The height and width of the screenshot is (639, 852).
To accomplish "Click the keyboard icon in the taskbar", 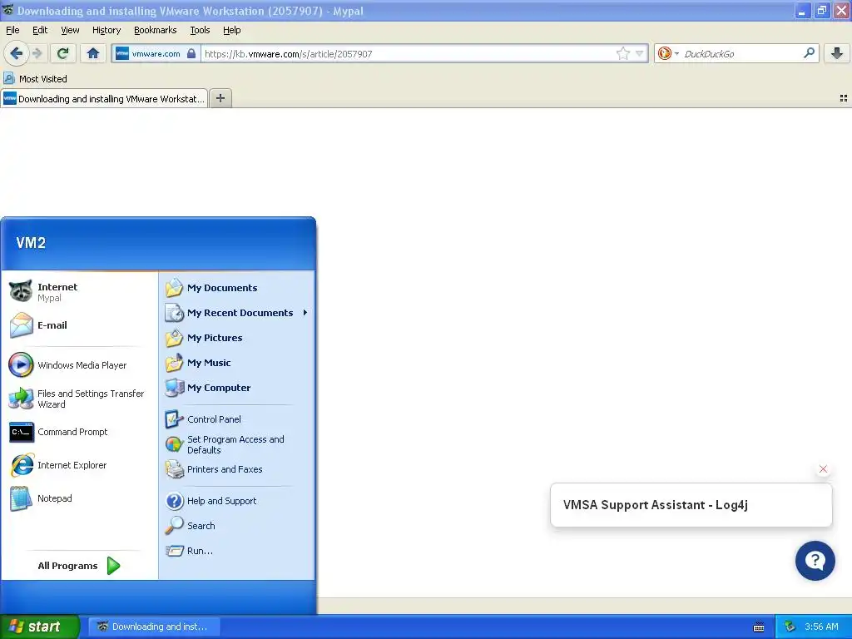I will [759, 627].
